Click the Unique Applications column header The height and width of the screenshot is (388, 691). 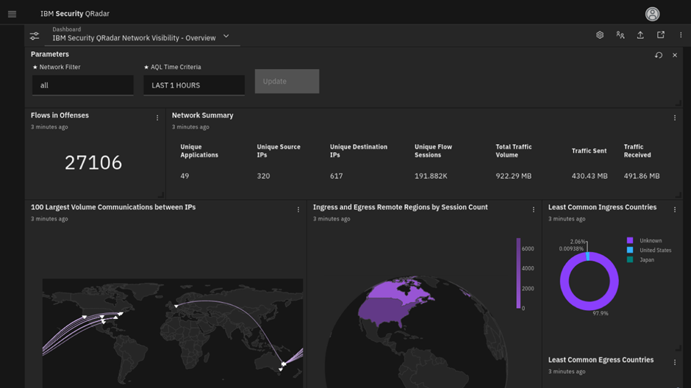(x=199, y=151)
